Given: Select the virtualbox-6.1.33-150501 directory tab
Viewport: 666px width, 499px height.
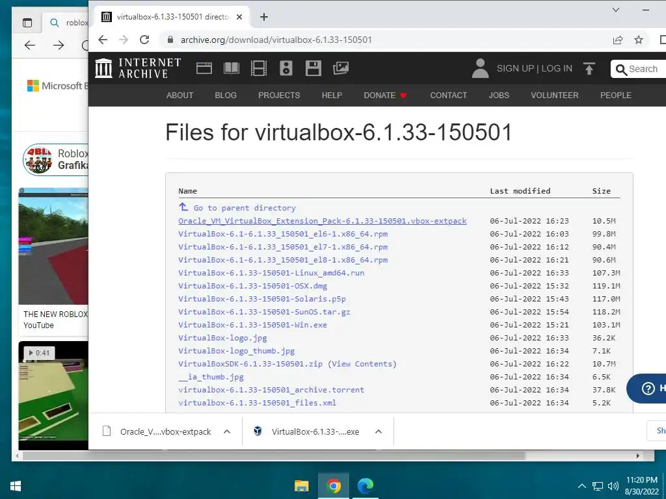Looking at the screenshot, I should point(172,17).
